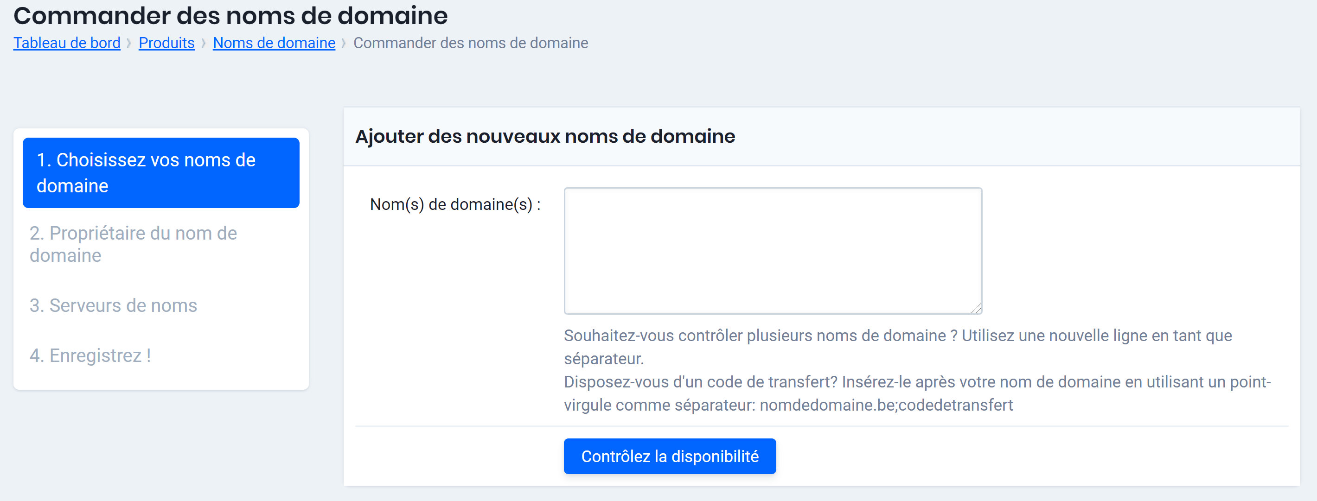The width and height of the screenshot is (1317, 501).
Task: Click inside the domain names textarea
Action: tap(772, 250)
